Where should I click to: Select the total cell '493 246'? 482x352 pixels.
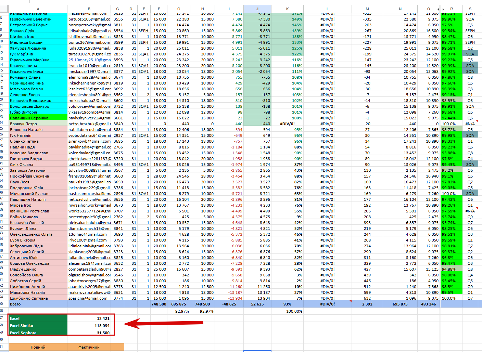pos(429,304)
